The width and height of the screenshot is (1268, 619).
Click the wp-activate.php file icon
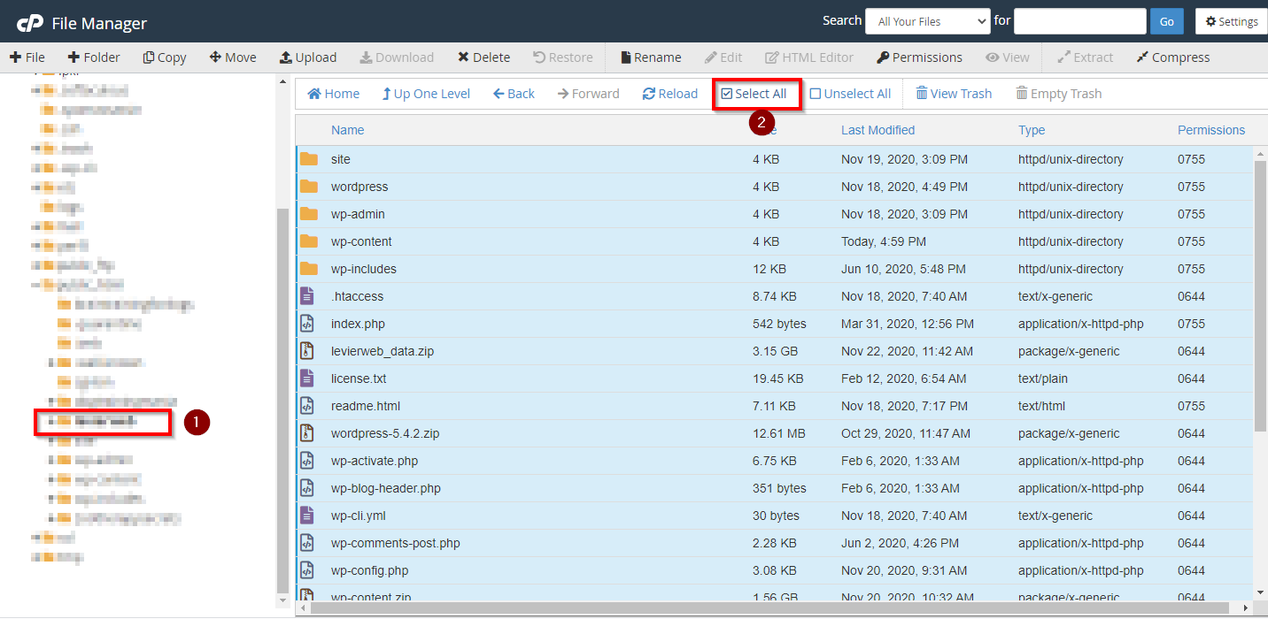(x=307, y=461)
